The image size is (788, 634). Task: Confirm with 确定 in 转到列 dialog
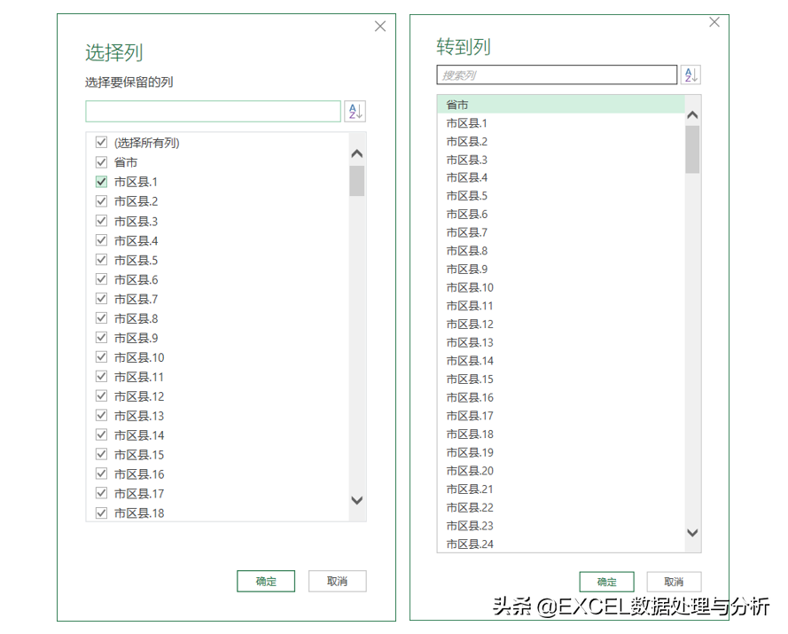pos(606,582)
